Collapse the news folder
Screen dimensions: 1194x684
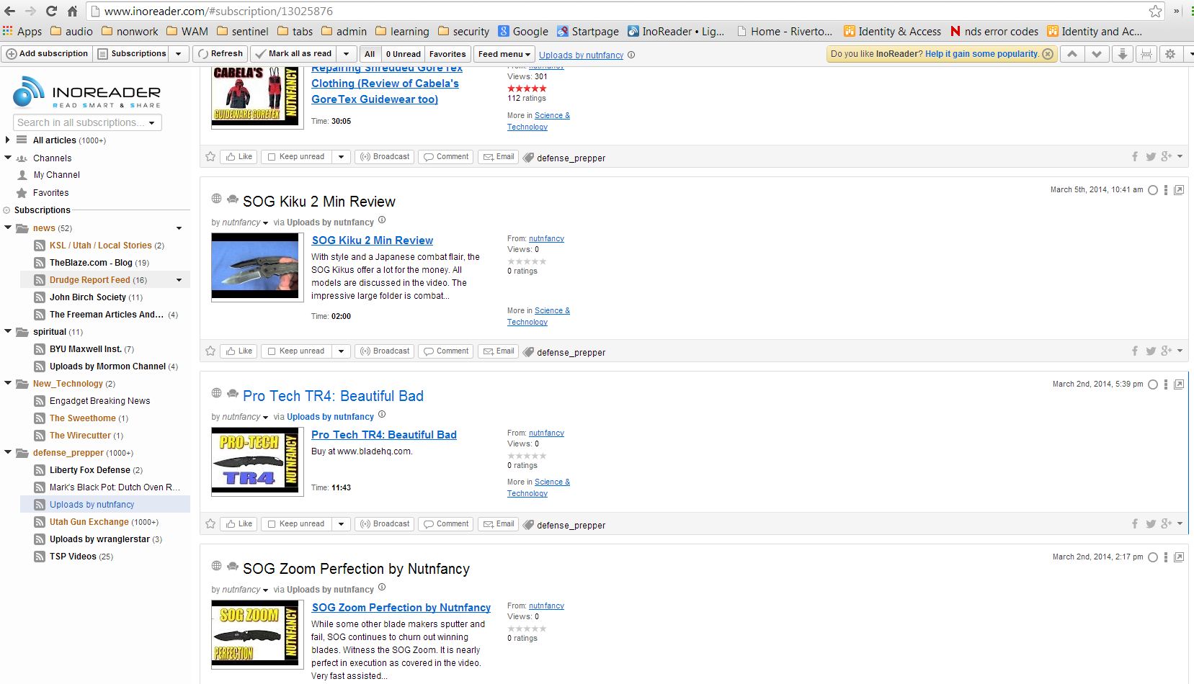(x=8, y=228)
